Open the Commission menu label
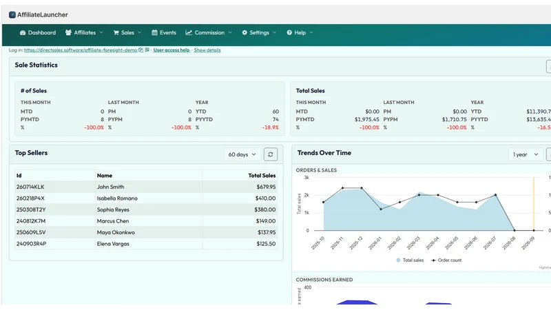Screen dimensions: 551x310 (x=209, y=32)
